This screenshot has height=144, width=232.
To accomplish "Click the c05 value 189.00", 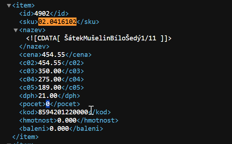I will point(50,88).
